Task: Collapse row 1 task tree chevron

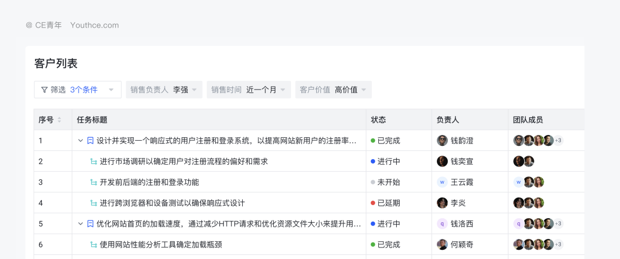Action: (x=81, y=141)
